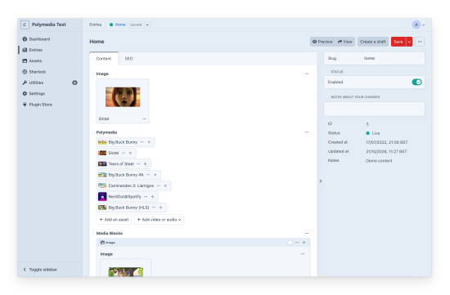Open actions menu for Sintel chip
Screen dimensions: 450x295
point(124,153)
